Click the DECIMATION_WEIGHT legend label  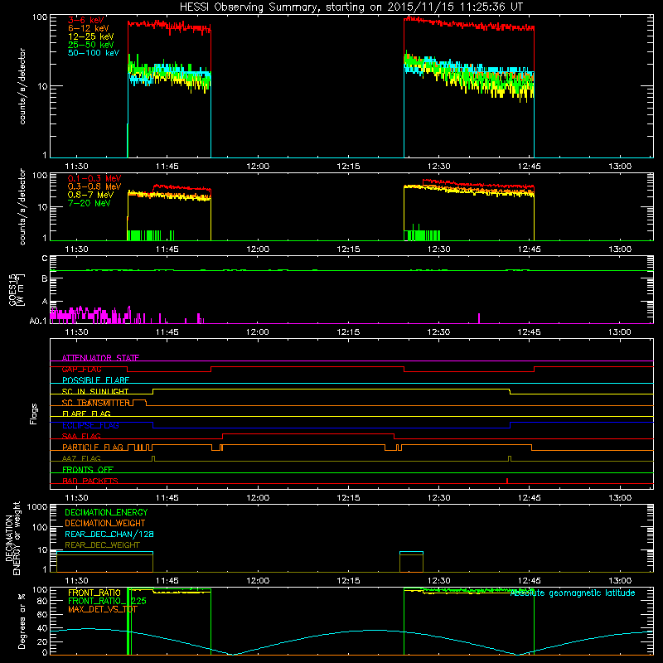coord(105,523)
